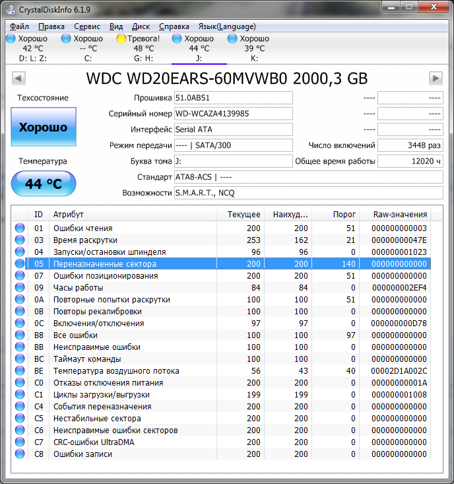454x484 pixels.
Task: Click status icon for C1 Циклы загрузки/выгрузки
Action: point(20,394)
